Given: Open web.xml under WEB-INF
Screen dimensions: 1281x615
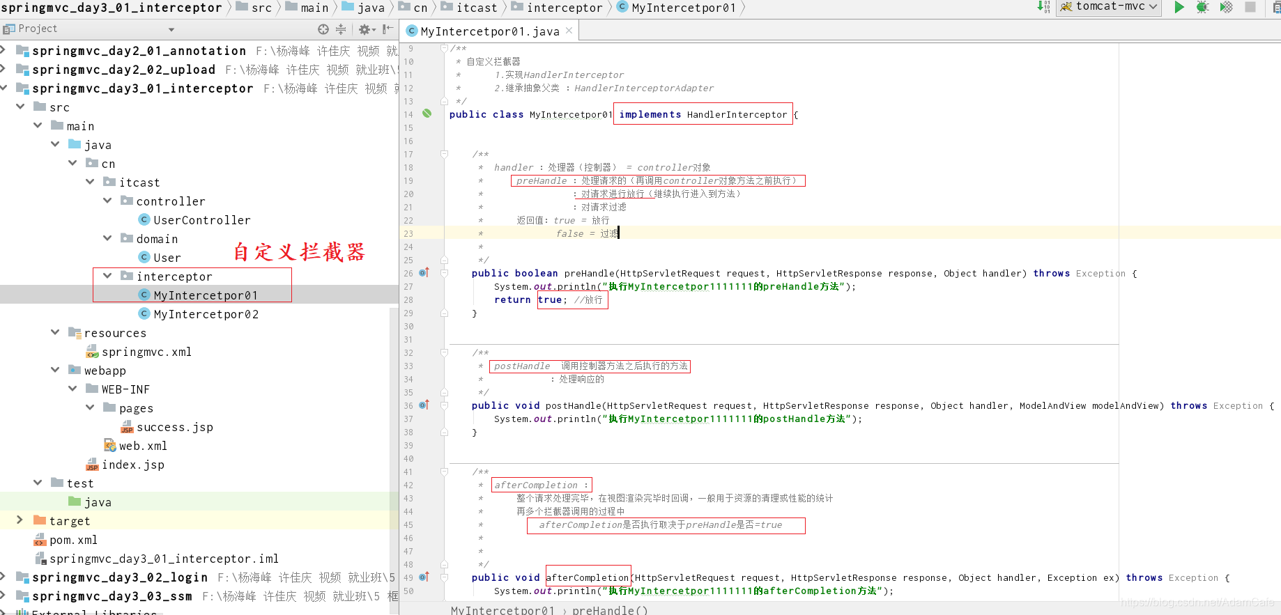Looking at the screenshot, I should point(135,446).
